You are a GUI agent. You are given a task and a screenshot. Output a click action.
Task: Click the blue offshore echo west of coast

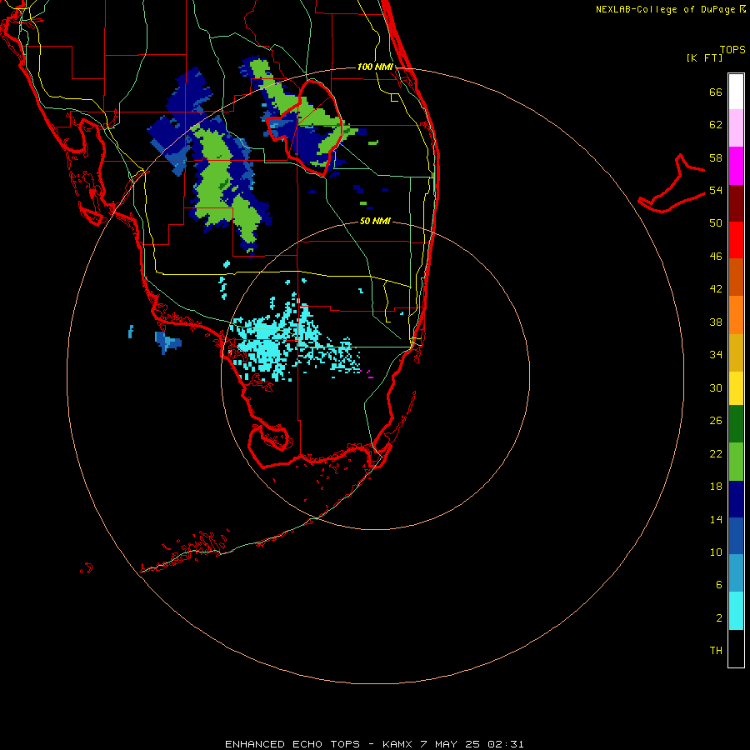[x=167, y=342]
